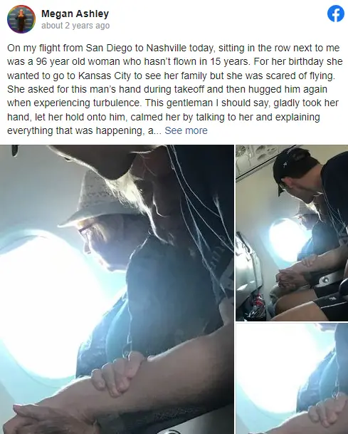
Task: Click the words 'Kansas City' in the post
Action: point(104,76)
